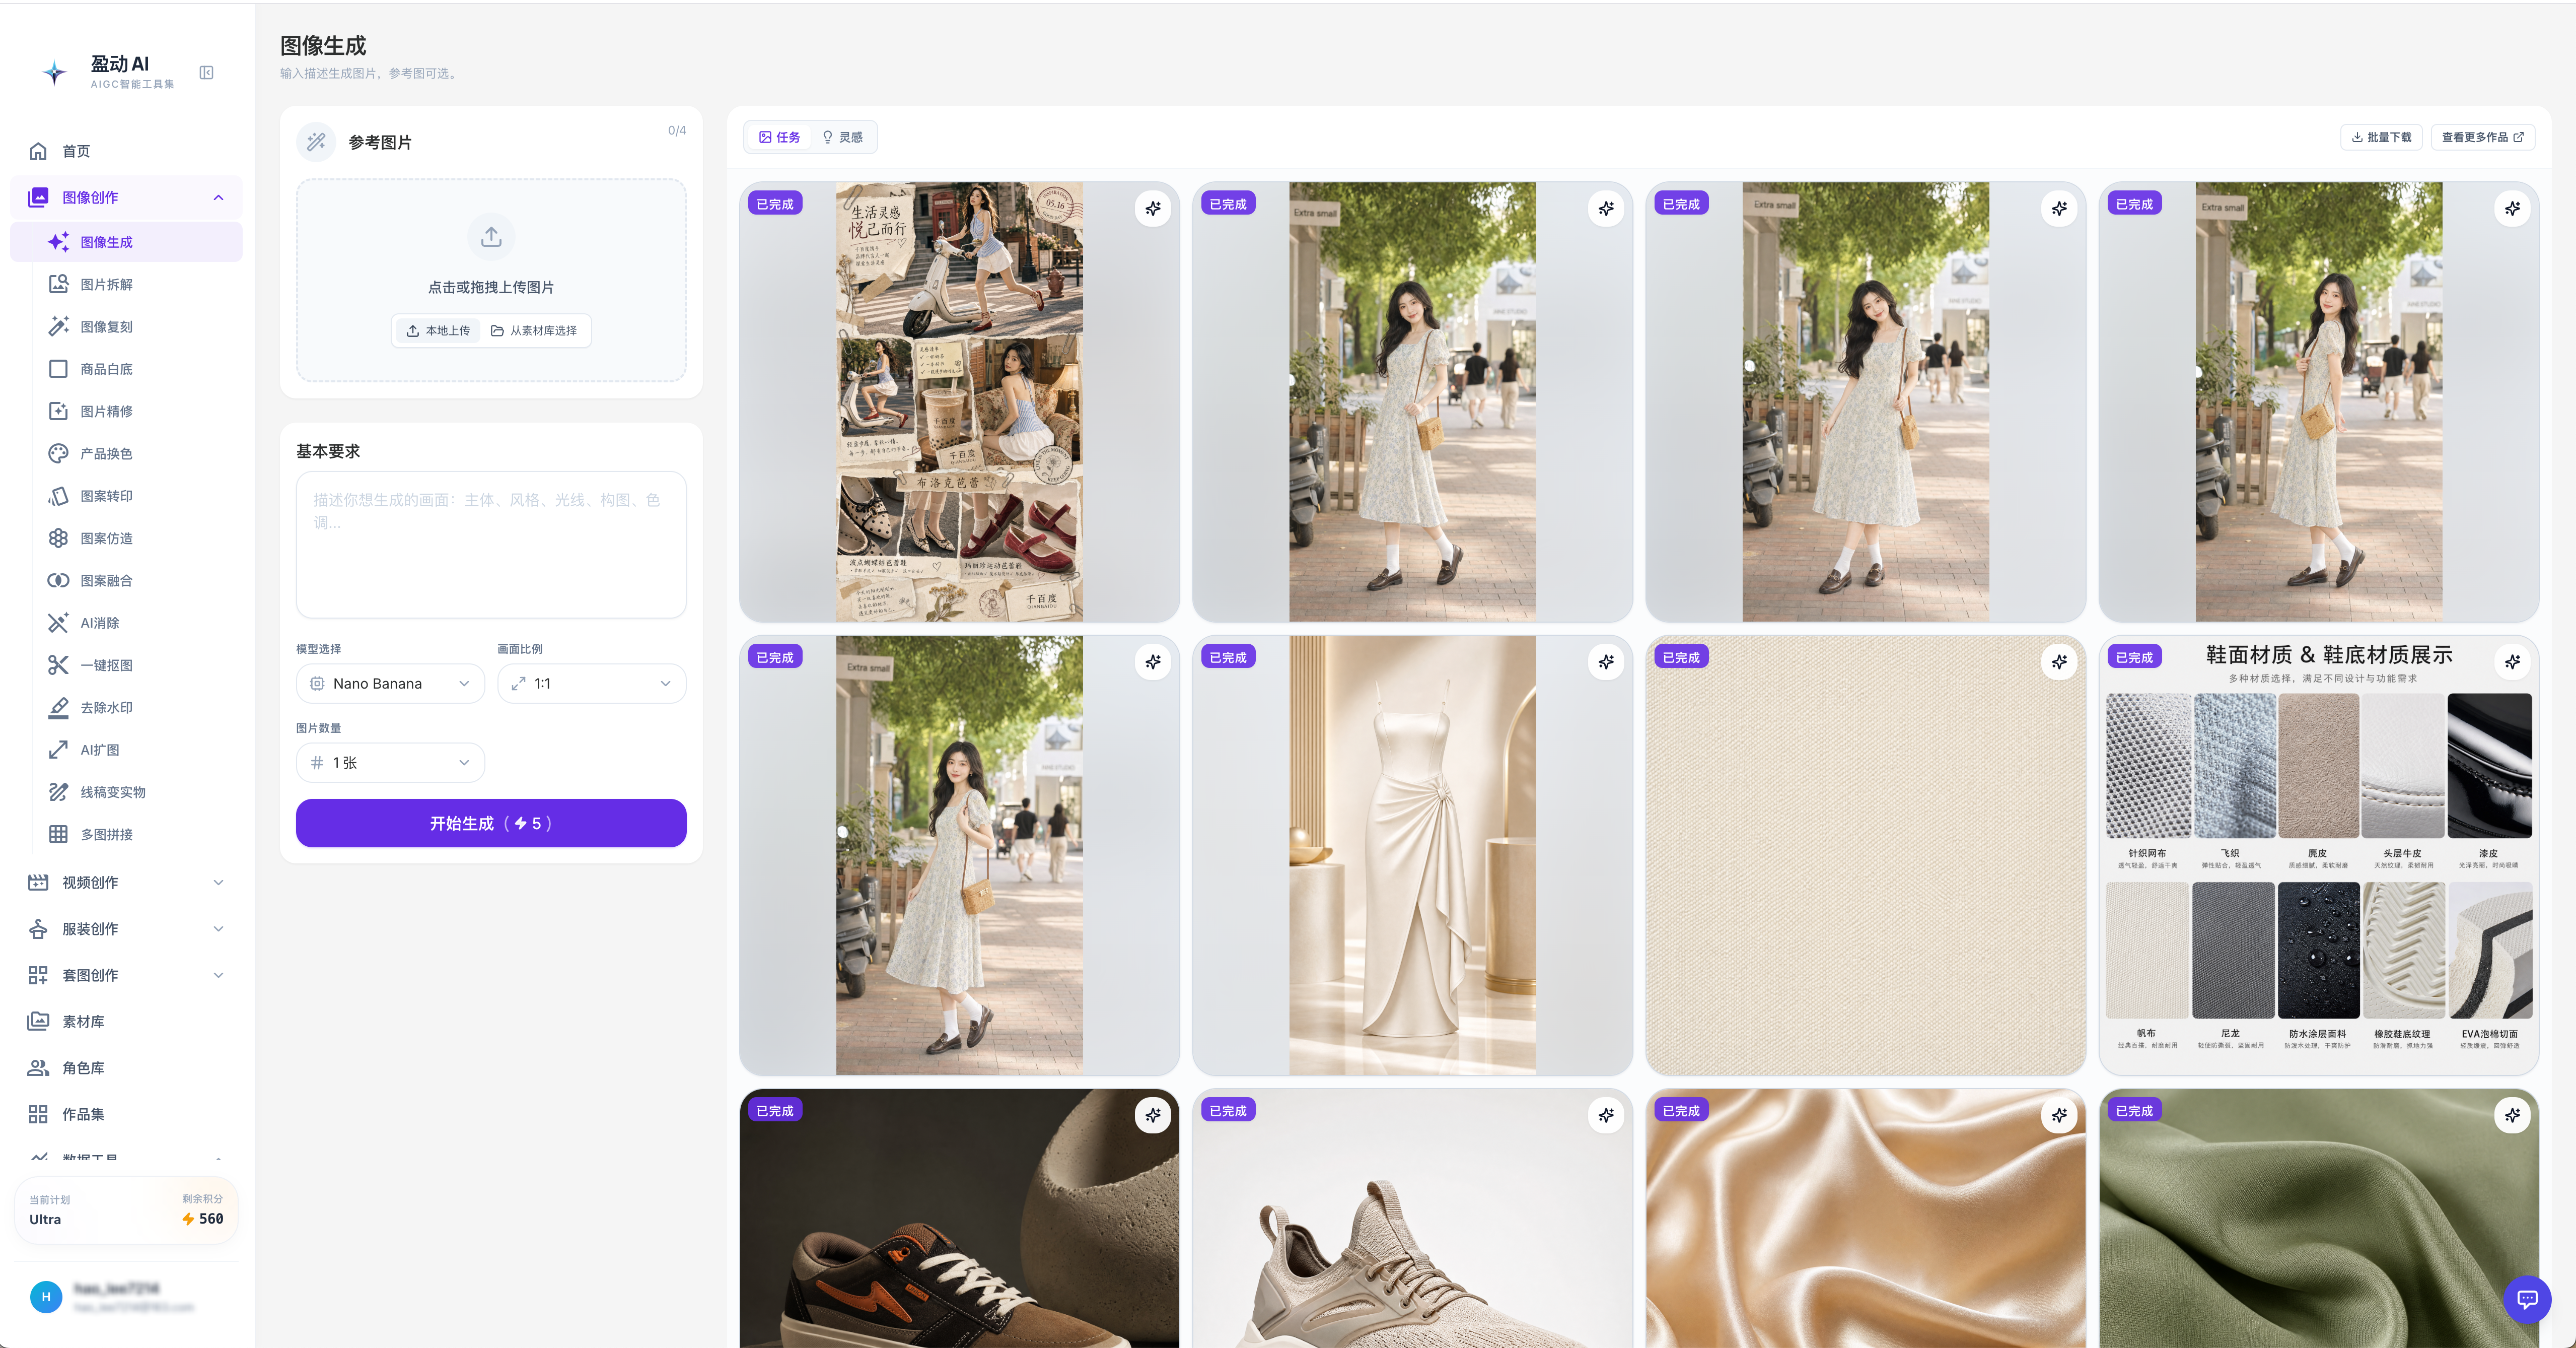This screenshot has width=2576, height=1348.
Task: Switch to the 任务 tab
Action: (x=779, y=137)
